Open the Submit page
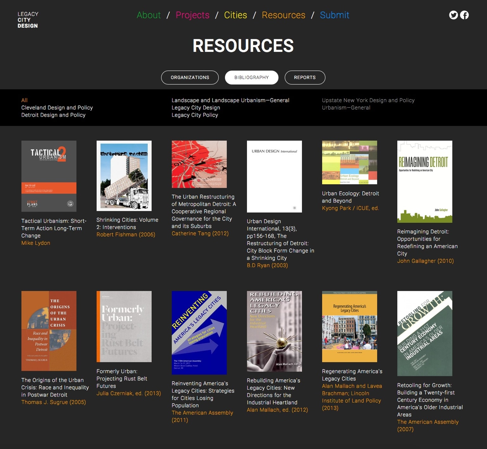Viewport: 487px width, 449px height. [334, 15]
